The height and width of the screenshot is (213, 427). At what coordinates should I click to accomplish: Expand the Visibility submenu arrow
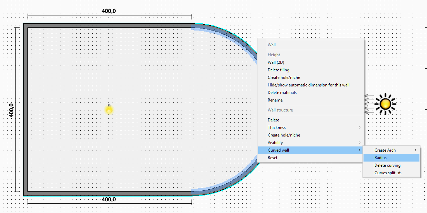tap(359, 143)
